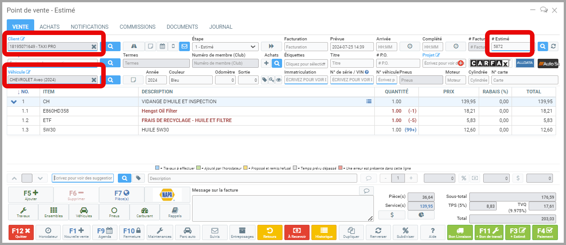Image resolution: width=566 pixels, height=245 pixels.
Task: Click the Message sur la facture text area
Action: coord(283,208)
